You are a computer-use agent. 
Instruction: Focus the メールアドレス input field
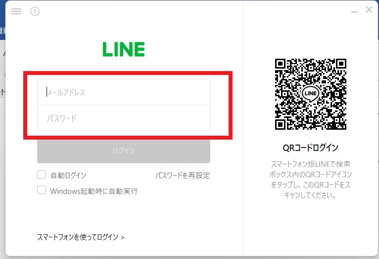(x=124, y=92)
